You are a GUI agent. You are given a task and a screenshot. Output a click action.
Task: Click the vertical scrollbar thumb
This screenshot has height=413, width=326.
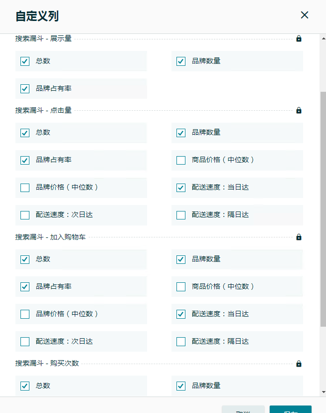click(x=324, y=209)
